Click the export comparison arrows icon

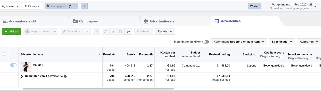pyautogui.click(x=128, y=32)
